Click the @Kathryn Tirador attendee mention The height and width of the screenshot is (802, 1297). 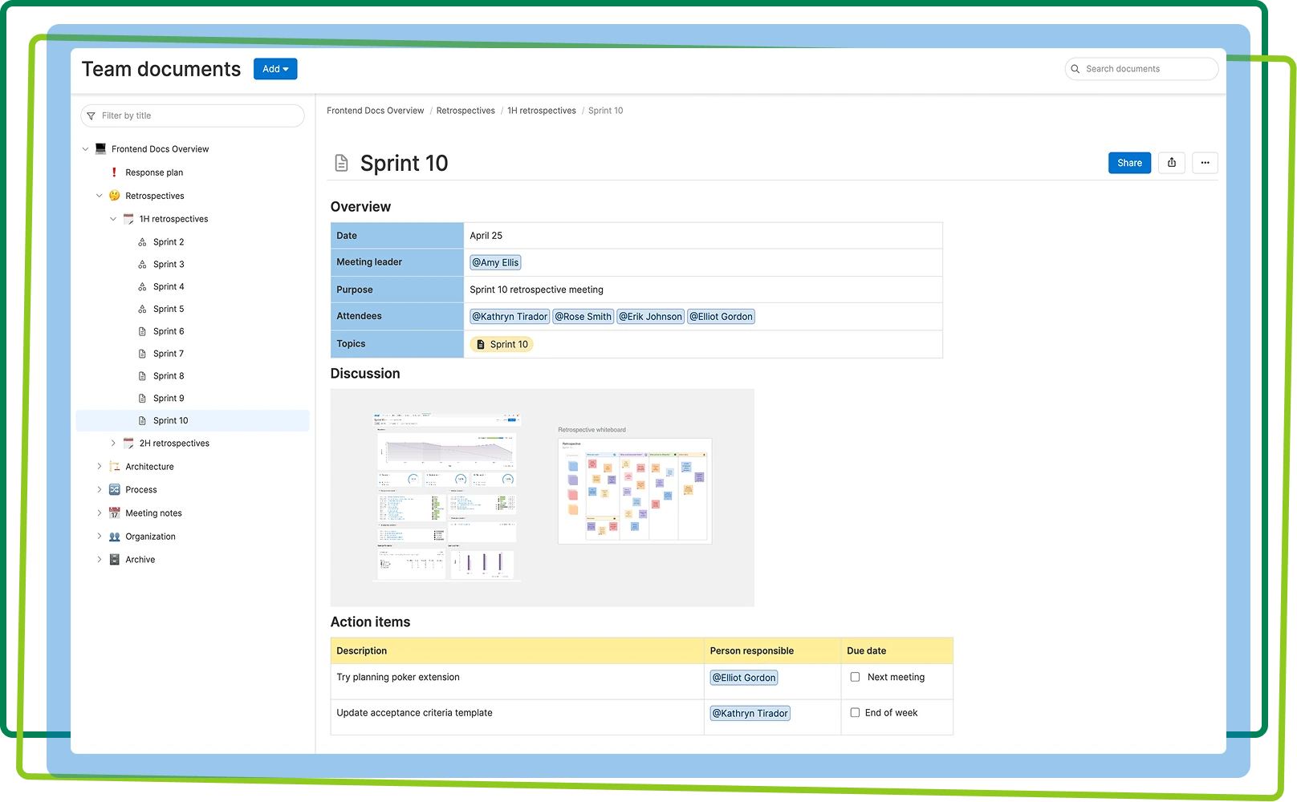pos(510,317)
